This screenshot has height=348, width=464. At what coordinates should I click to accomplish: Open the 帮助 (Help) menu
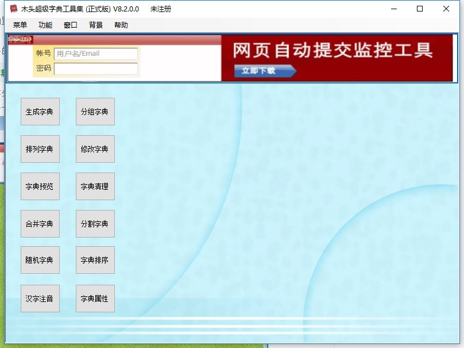tap(121, 25)
